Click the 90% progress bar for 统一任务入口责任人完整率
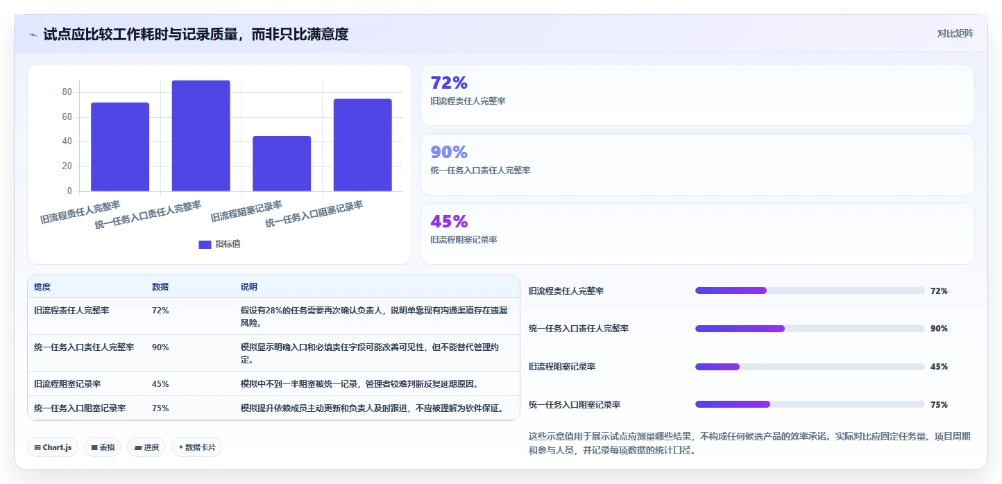 click(810, 329)
